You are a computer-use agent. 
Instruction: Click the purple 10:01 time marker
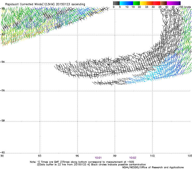click(98, 158)
